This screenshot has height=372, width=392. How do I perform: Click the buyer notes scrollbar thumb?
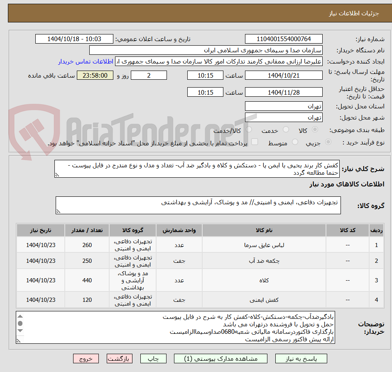[x=20, y=323]
